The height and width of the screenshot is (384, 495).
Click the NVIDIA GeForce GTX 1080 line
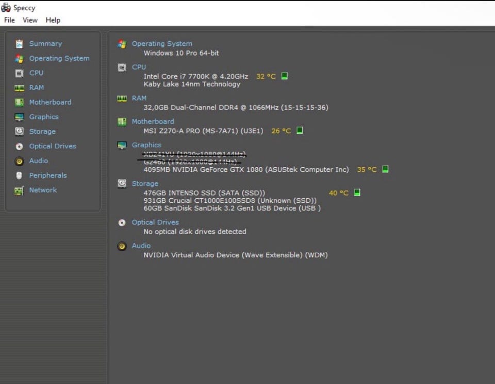tap(246, 170)
